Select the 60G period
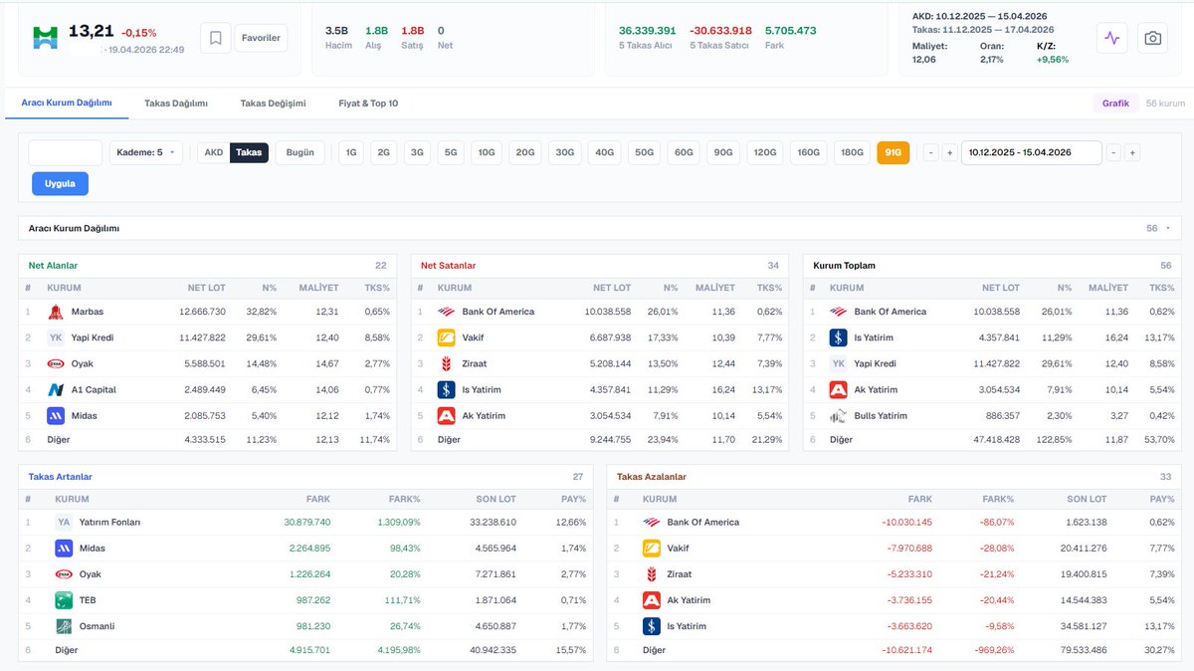This screenshot has width=1194, height=671. click(684, 152)
